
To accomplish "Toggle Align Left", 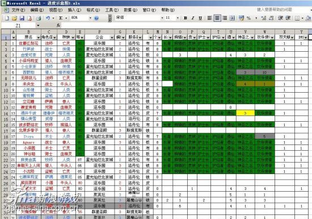I will pyautogui.click(x=209, y=18).
